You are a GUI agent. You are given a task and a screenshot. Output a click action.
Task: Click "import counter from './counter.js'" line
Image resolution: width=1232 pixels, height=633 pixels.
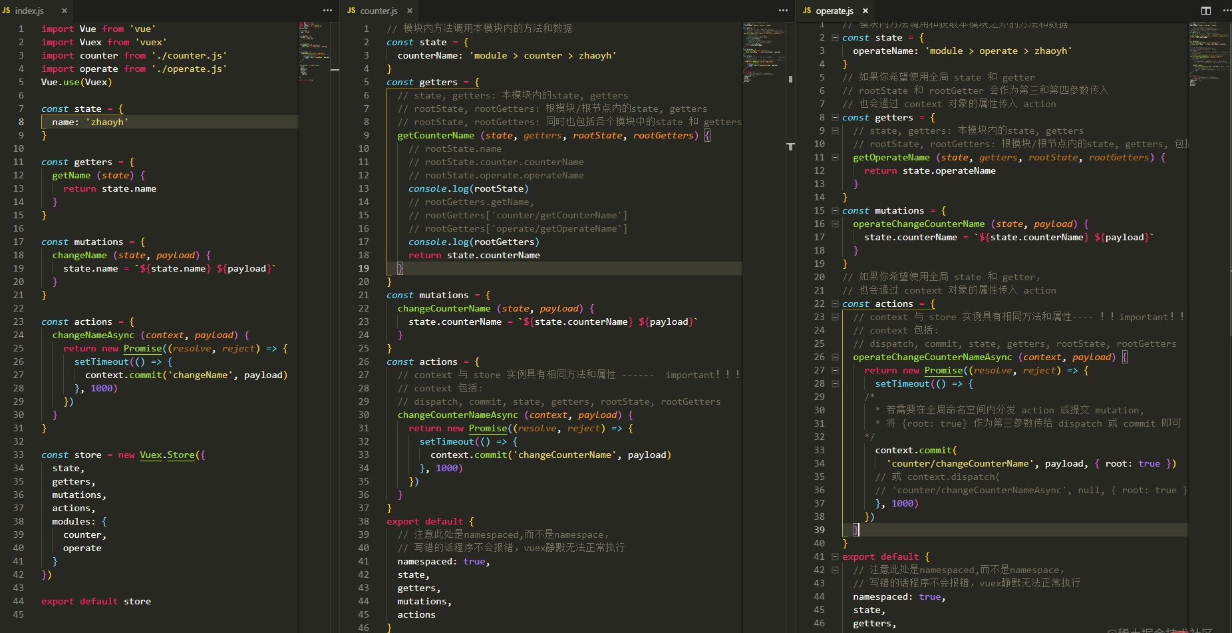tap(134, 55)
